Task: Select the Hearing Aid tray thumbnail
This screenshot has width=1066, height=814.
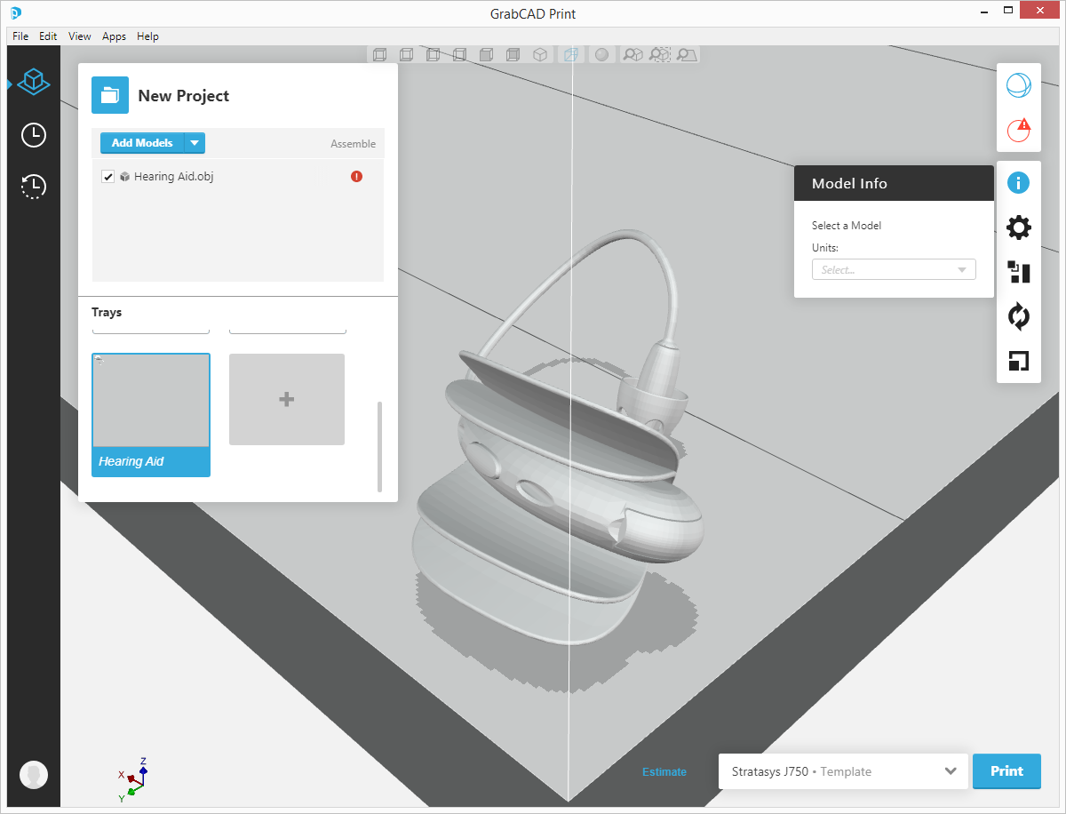Action: (x=151, y=415)
